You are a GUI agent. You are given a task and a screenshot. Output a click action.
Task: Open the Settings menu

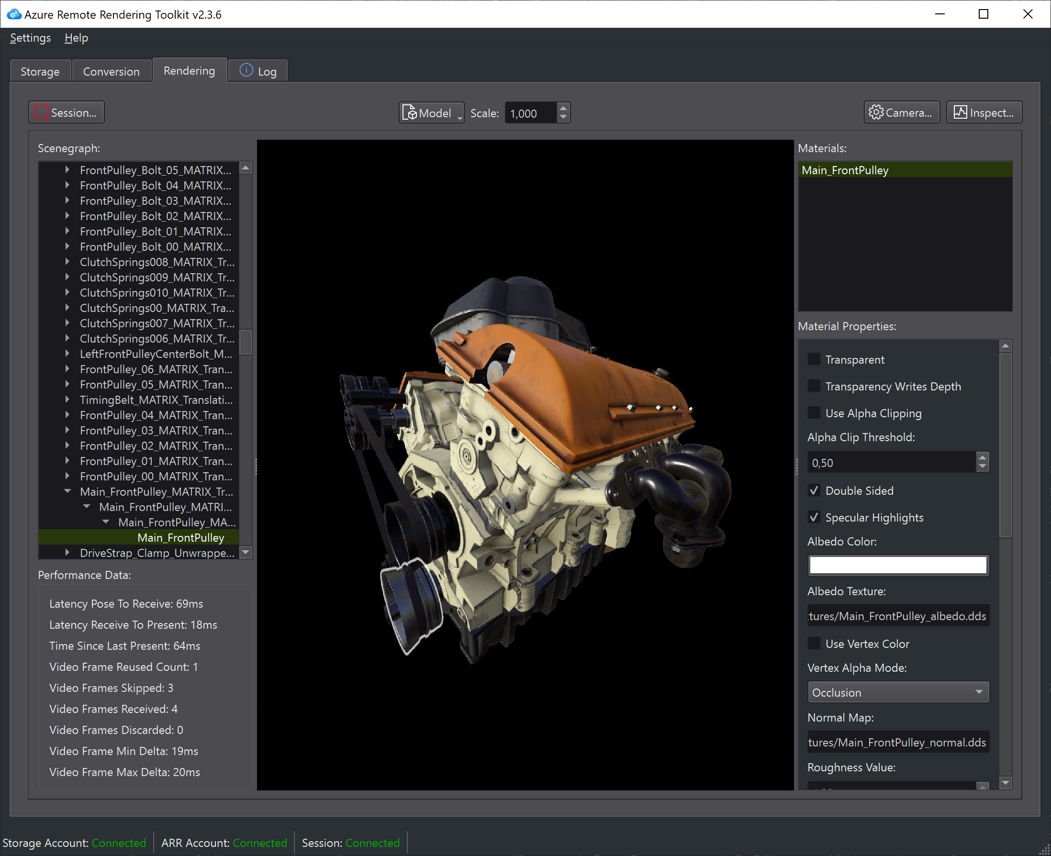click(x=30, y=38)
